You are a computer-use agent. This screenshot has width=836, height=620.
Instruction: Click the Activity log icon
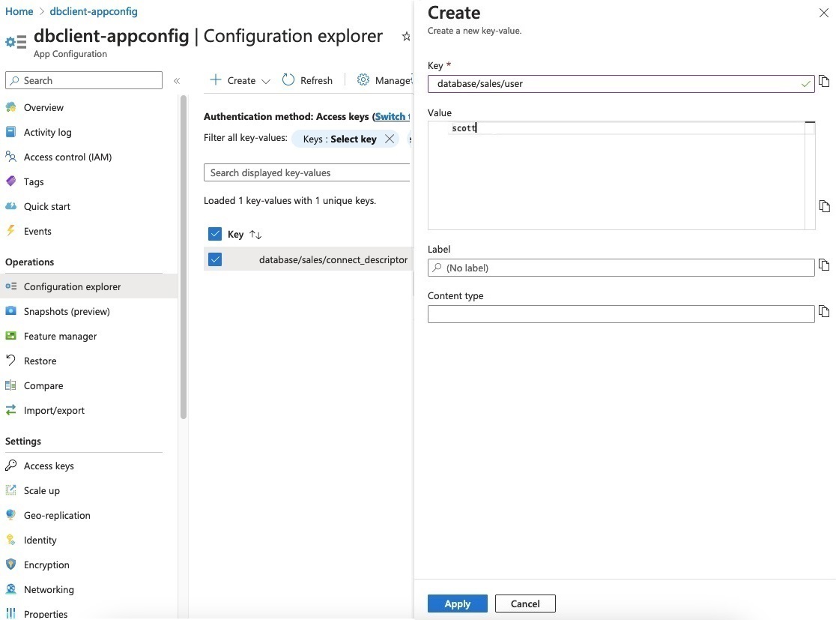[x=10, y=132]
